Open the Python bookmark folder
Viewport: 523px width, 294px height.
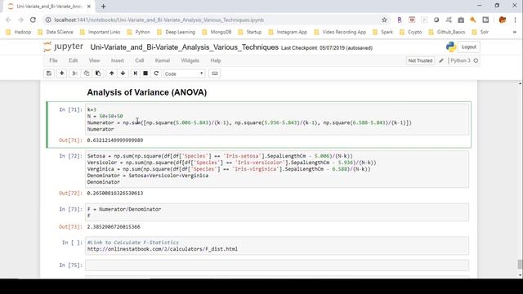[x=138, y=32]
